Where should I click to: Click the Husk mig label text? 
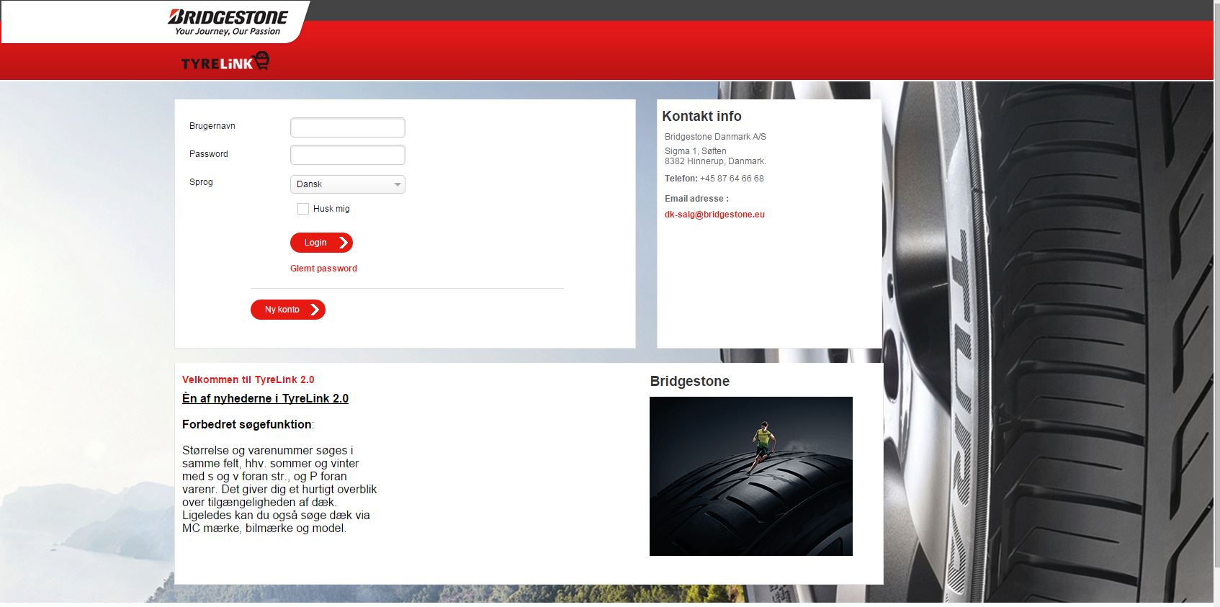pyautogui.click(x=331, y=209)
